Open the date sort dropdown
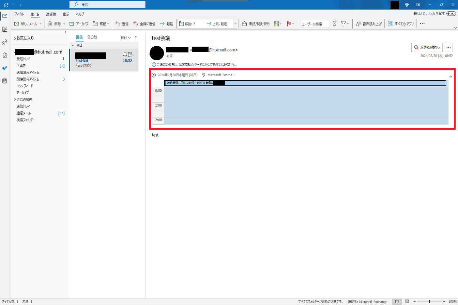 pos(125,37)
